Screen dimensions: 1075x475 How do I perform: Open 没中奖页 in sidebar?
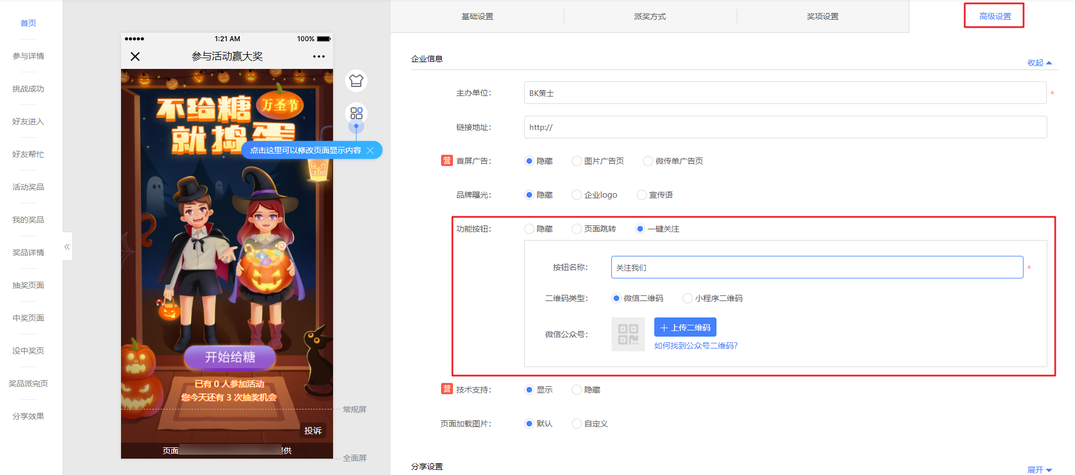[x=28, y=351]
